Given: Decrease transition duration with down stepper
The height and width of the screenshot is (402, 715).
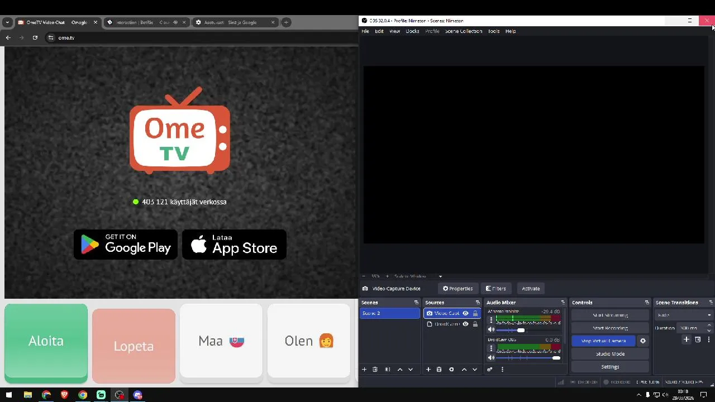Looking at the screenshot, I should coord(709,331).
